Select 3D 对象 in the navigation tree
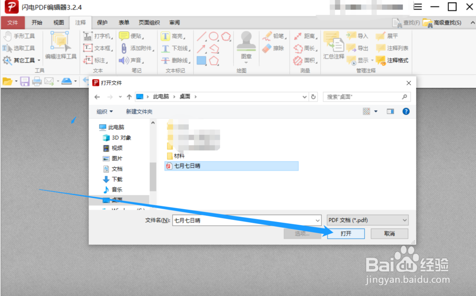 pos(117,138)
